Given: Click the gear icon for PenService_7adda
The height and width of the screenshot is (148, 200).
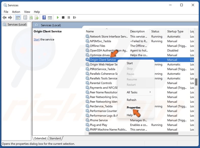Looking at the screenshot, I should point(87,106).
